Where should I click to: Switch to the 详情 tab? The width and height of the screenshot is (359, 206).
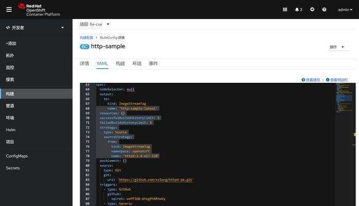tap(84, 63)
